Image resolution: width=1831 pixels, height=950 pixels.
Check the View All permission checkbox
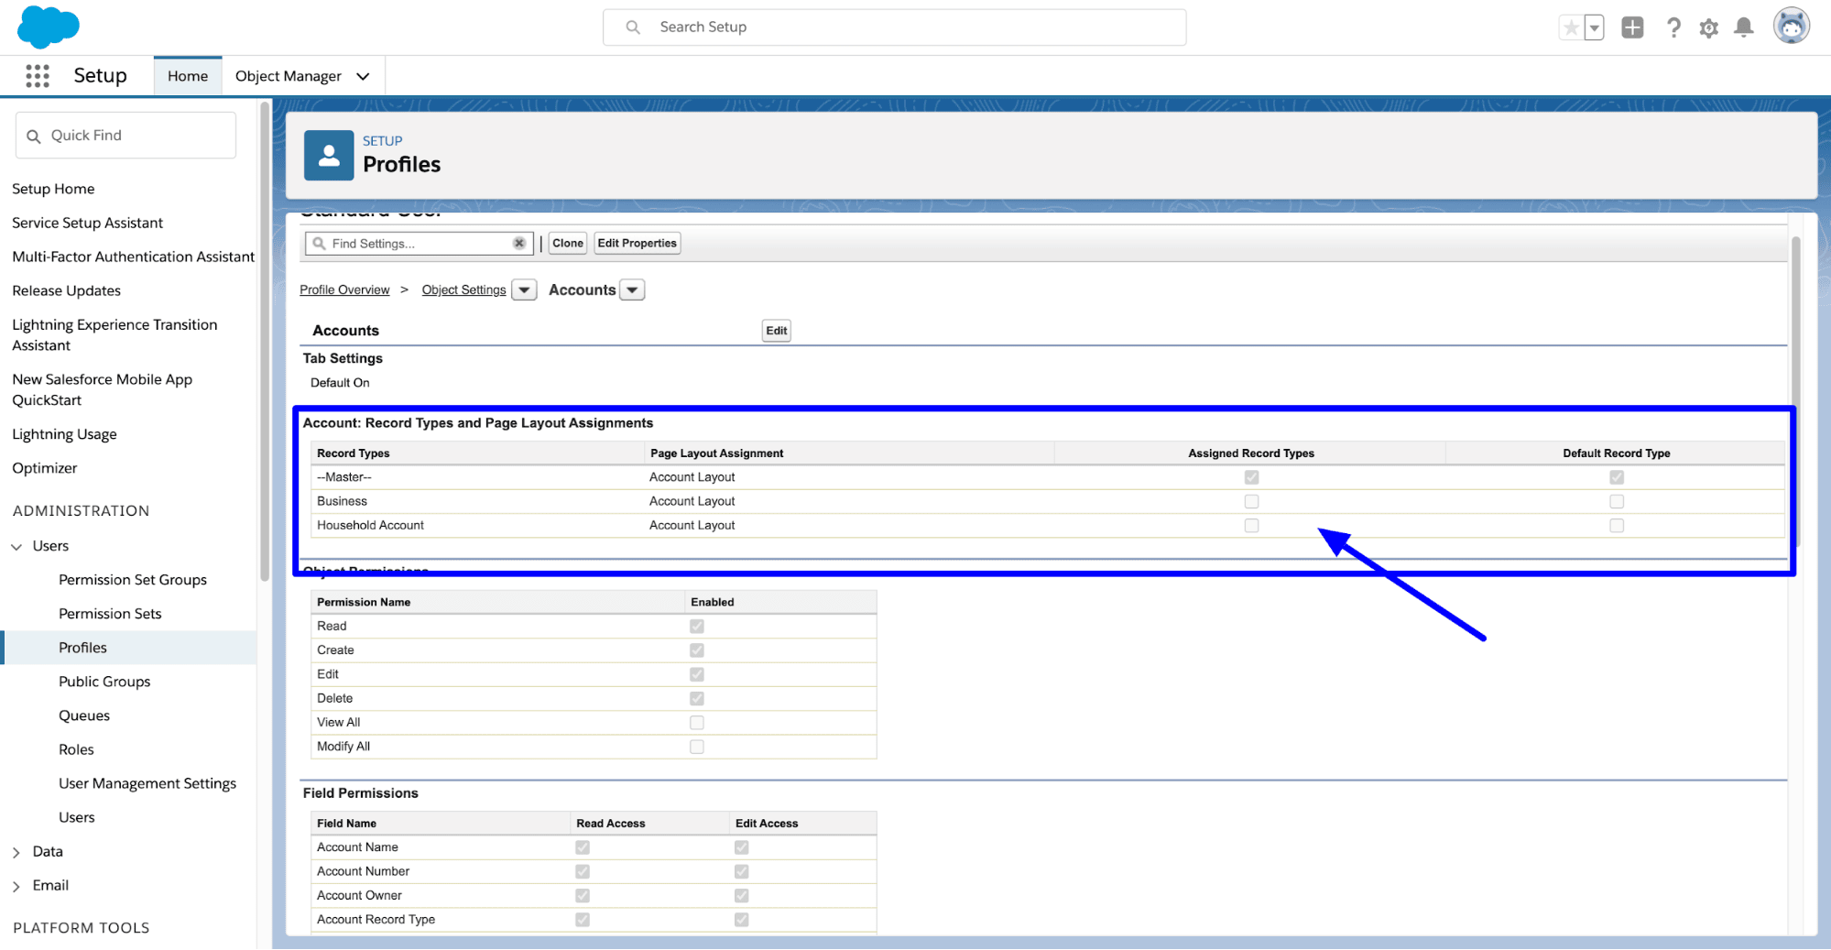click(x=697, y=723)
